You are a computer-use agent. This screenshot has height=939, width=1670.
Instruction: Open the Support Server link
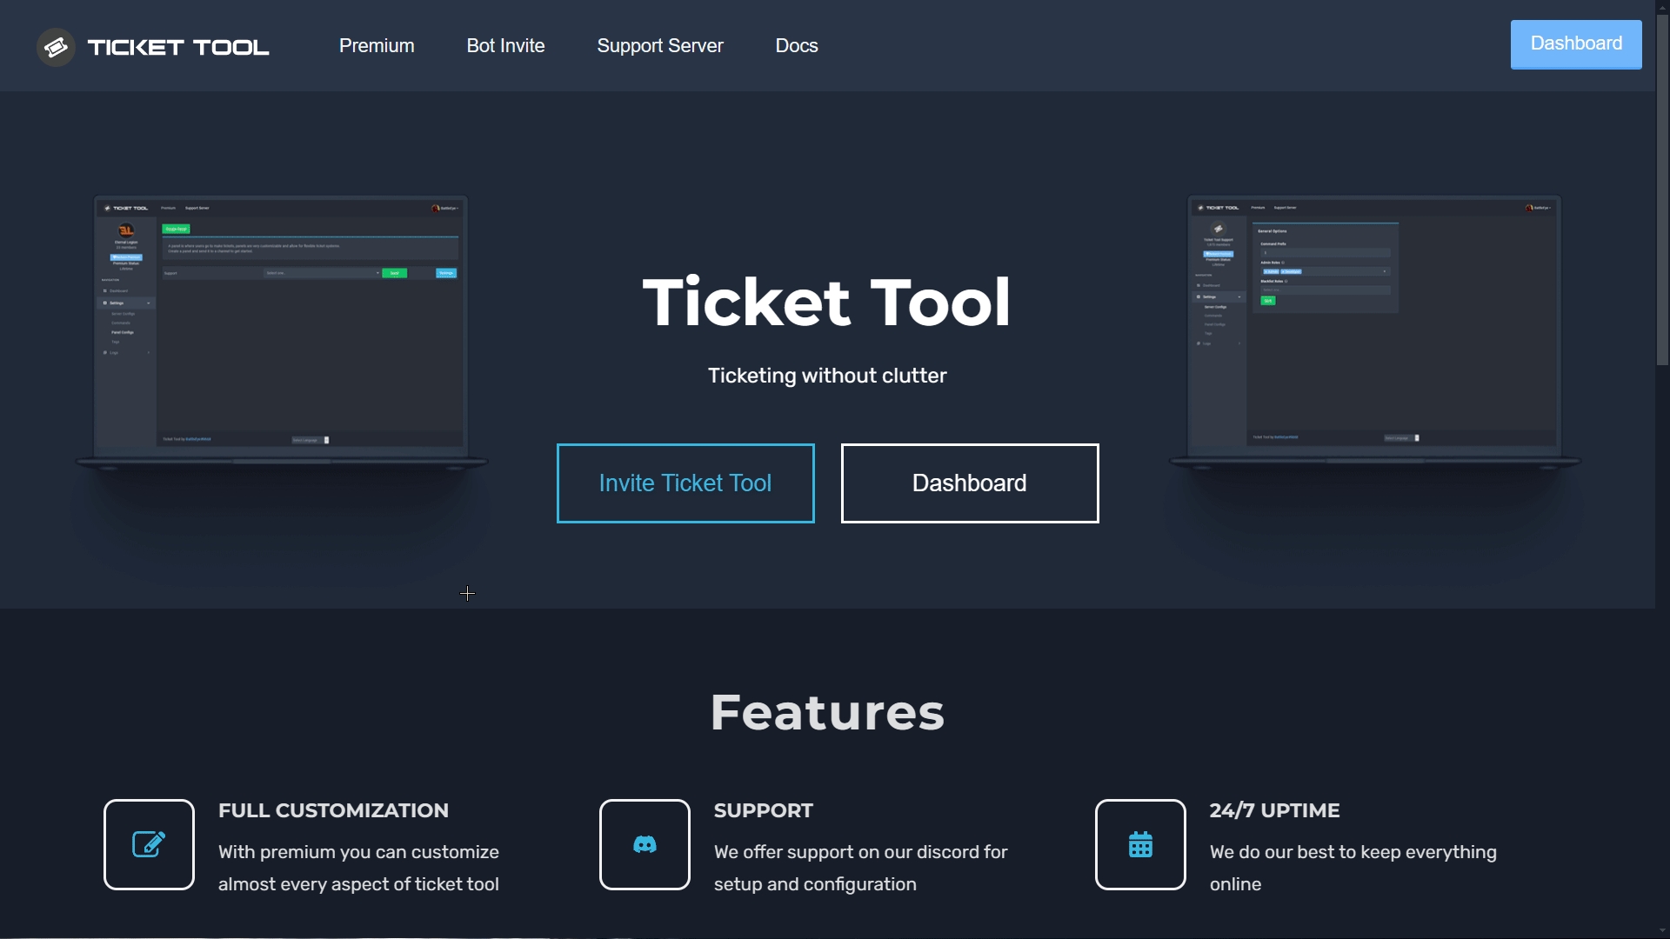click(660, 46)
